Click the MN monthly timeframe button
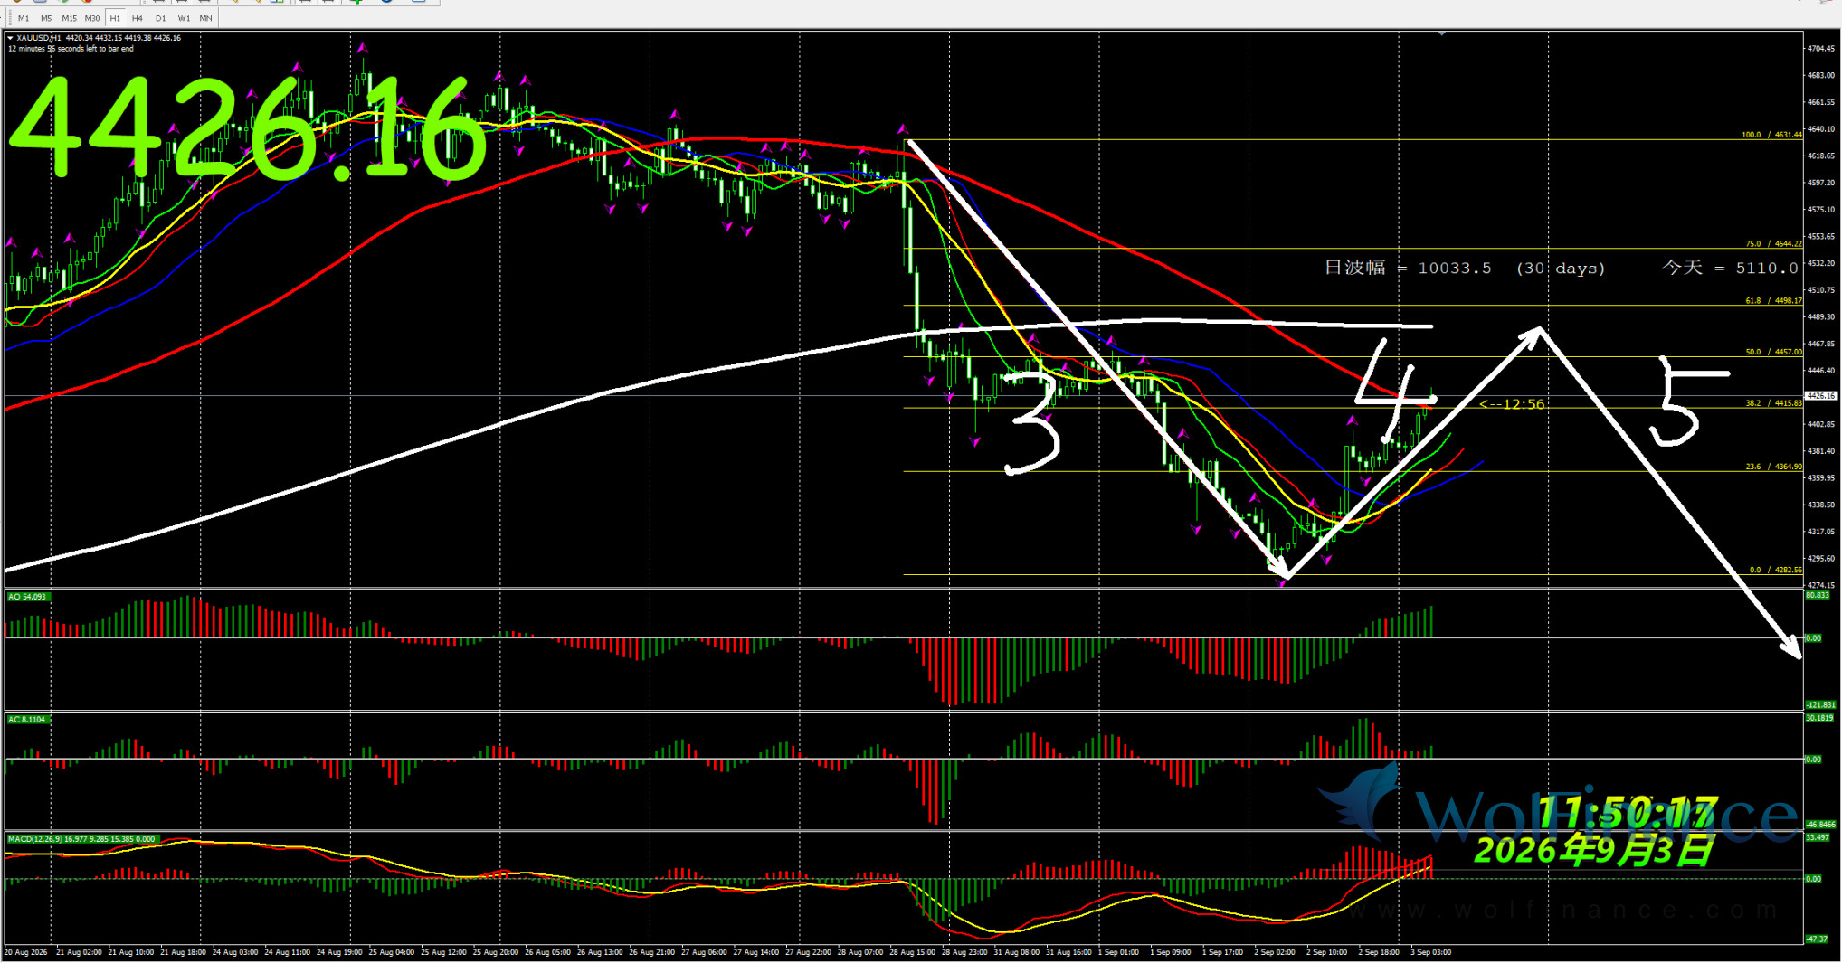This screenshot has width=1842, height=963. click(x=206, y=18)
